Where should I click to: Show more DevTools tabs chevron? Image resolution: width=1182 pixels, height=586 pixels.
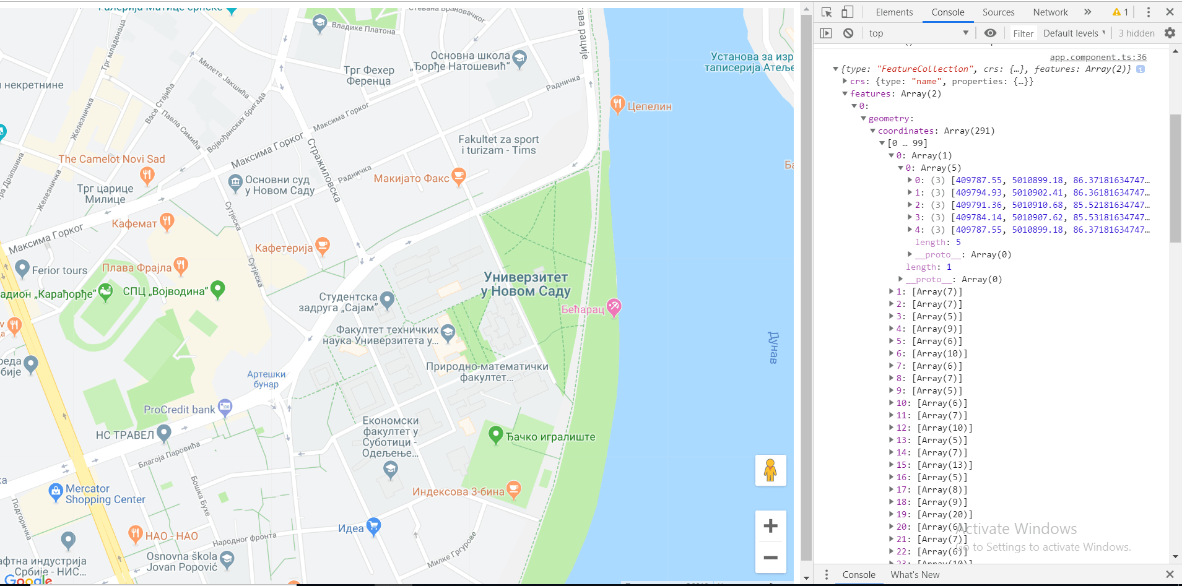1088,12
